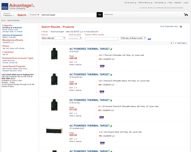This screenshot has width=191, height=152.
Task: Click the Disaster Recovery badge for CT-14-ENG-H120
Action: 102,143
